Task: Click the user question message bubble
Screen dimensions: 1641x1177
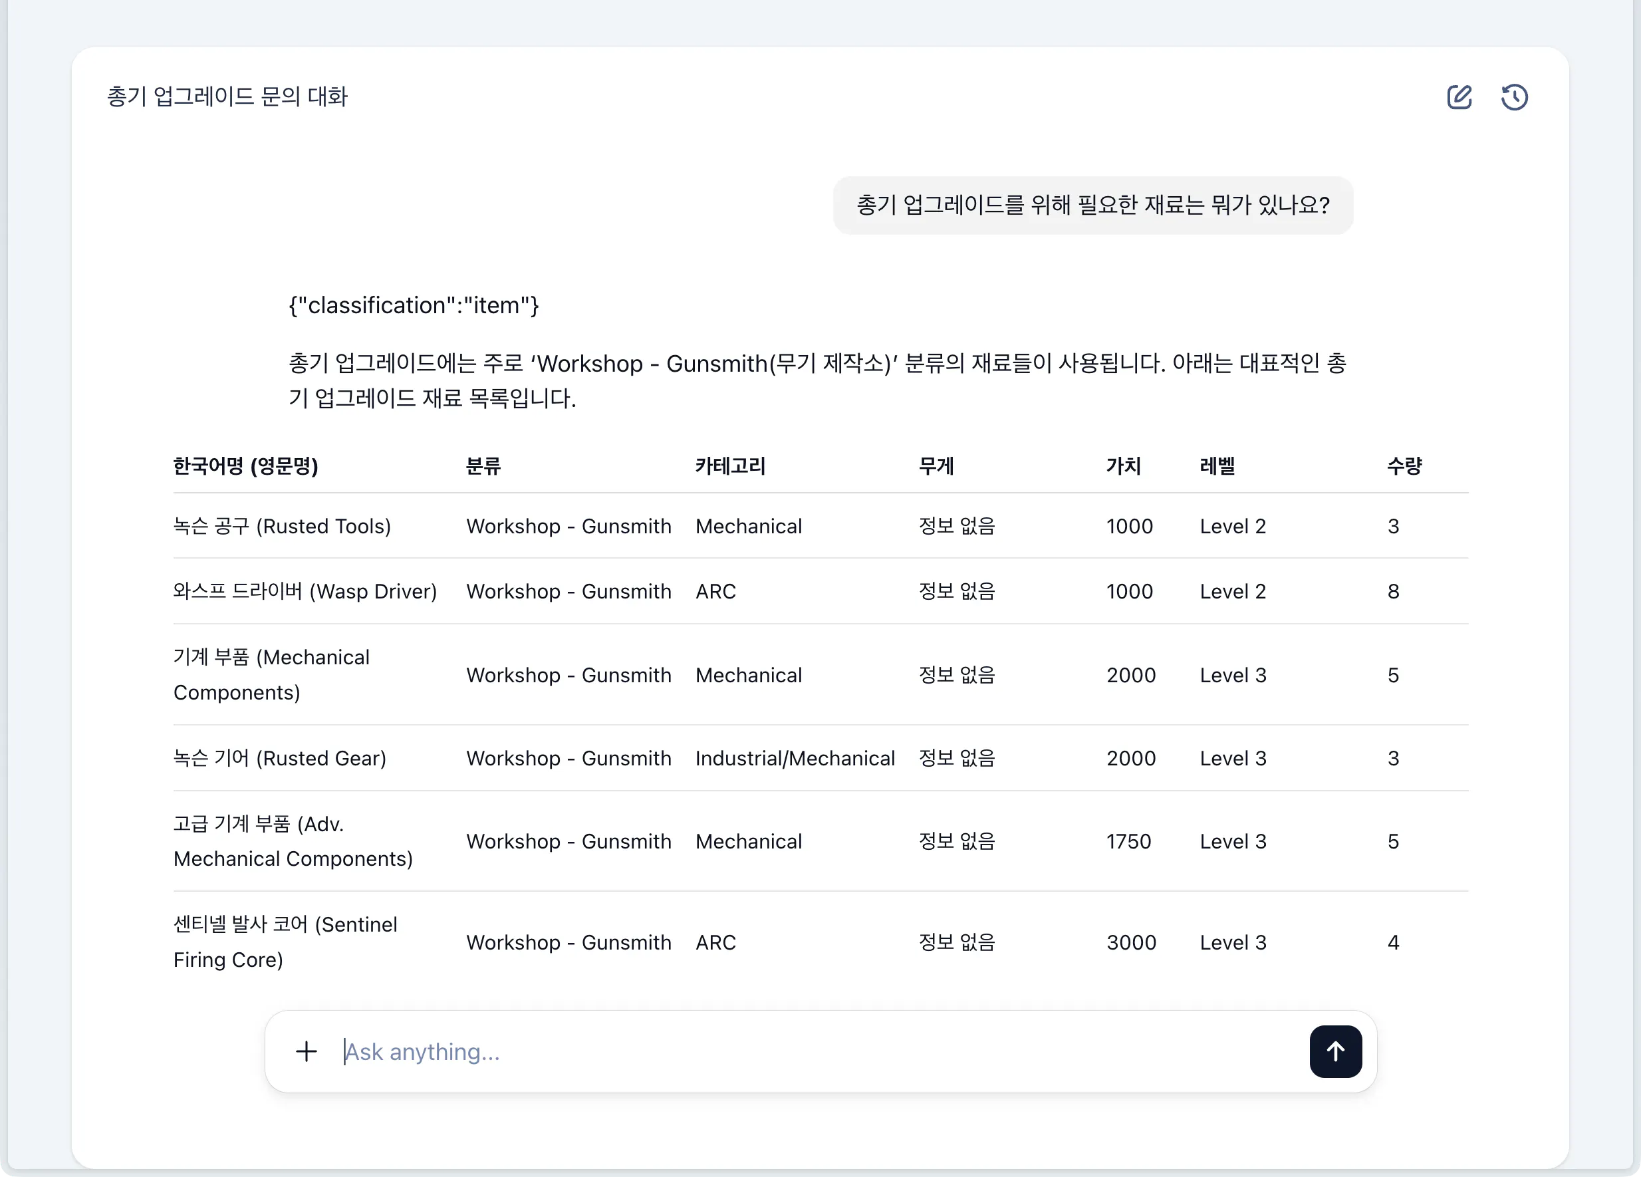Action: [1092, 205]
